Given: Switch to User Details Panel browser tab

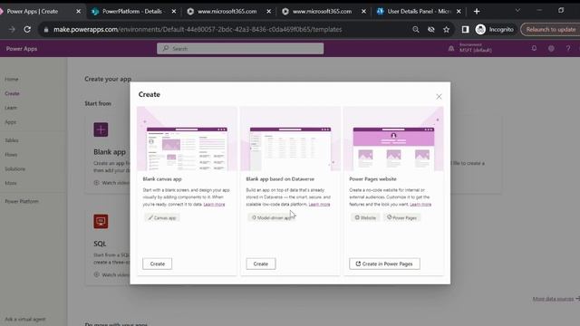Looking at the screenshot, I should pyautogui.click(x=419, y=12).
